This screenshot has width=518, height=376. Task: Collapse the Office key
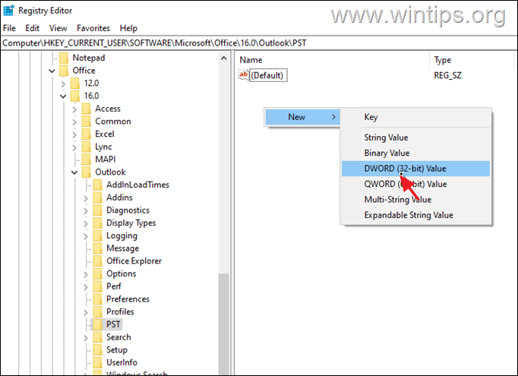coord(52,71)
